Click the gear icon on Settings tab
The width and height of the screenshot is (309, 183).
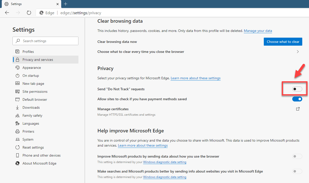[6, 4]
